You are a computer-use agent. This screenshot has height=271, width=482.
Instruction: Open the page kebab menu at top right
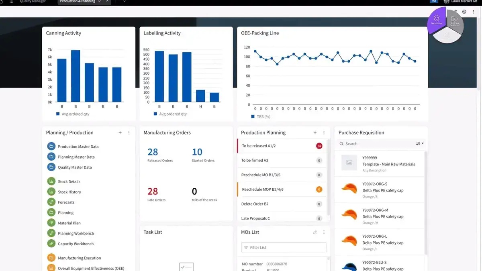click(474, 12)
